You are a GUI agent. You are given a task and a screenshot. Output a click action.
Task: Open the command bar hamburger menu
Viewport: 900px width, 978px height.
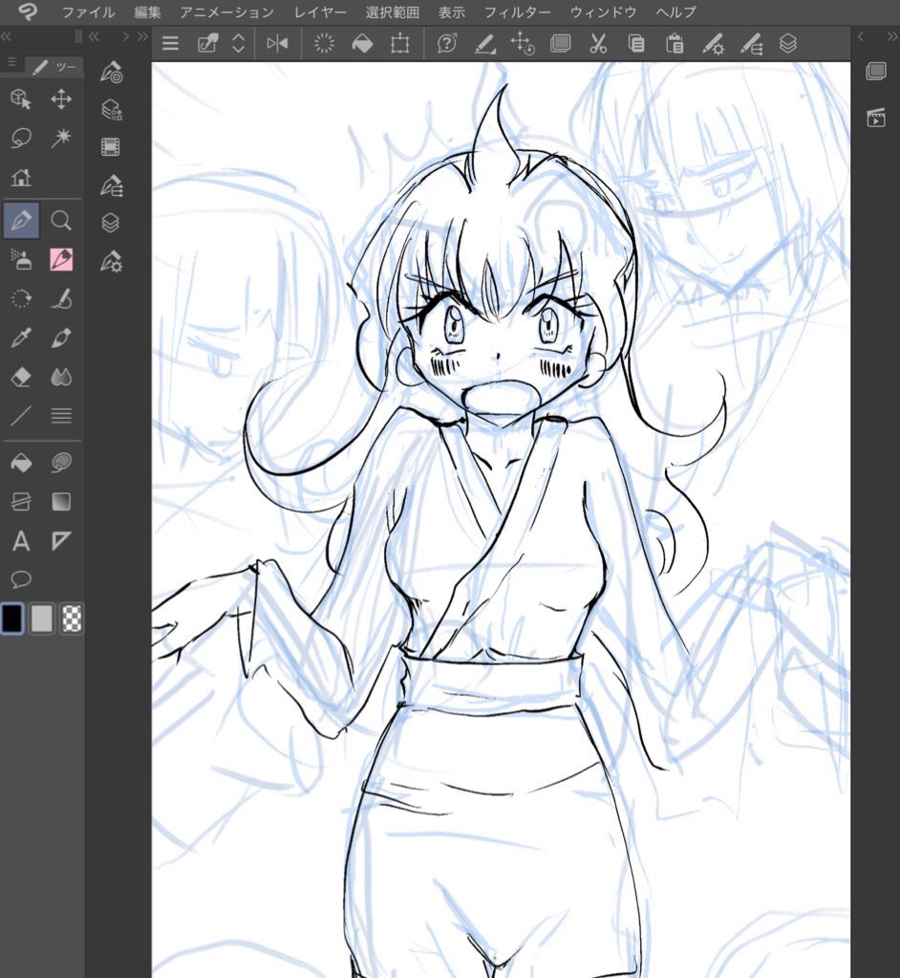(170, 44)
